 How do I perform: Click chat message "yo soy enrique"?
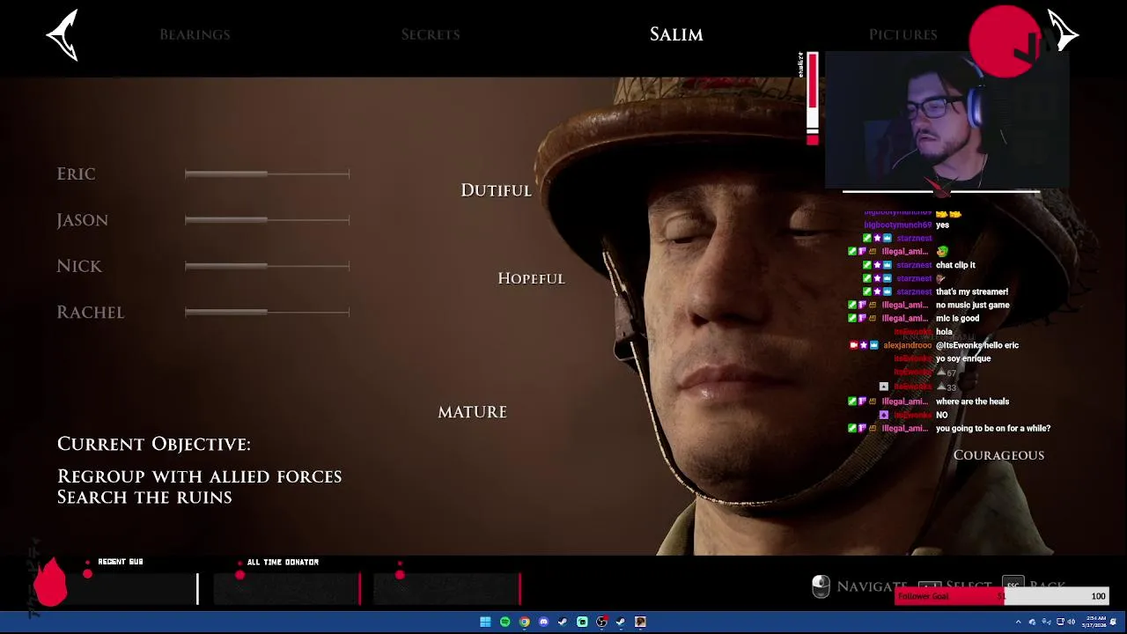(963, 358)
